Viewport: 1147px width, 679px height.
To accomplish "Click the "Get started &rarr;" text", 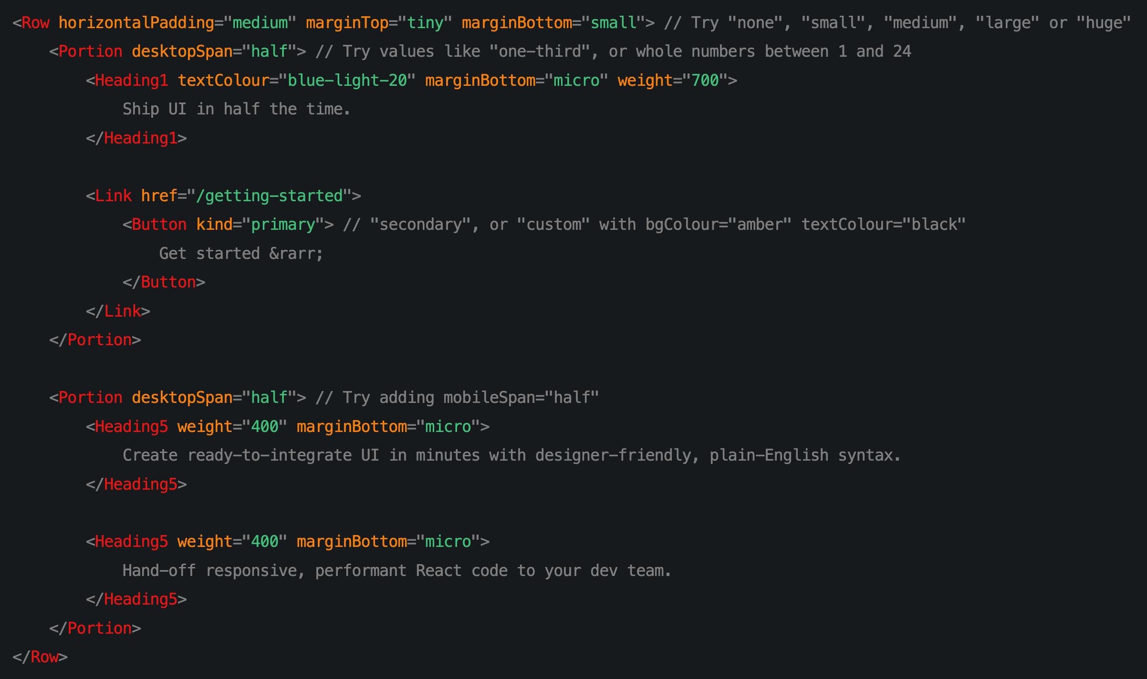I will point(241,254).
